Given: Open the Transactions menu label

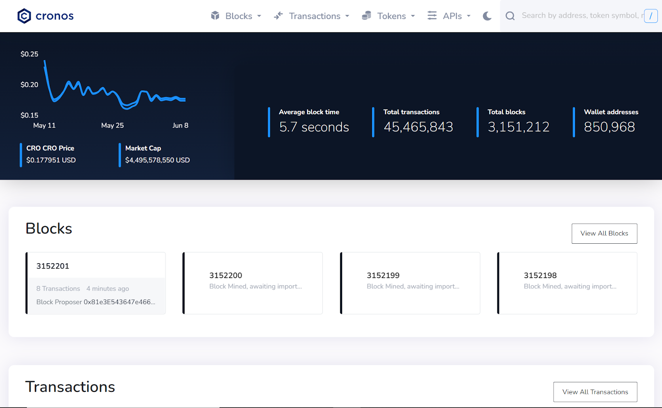Looking at the screenshot, I should 315,16.
